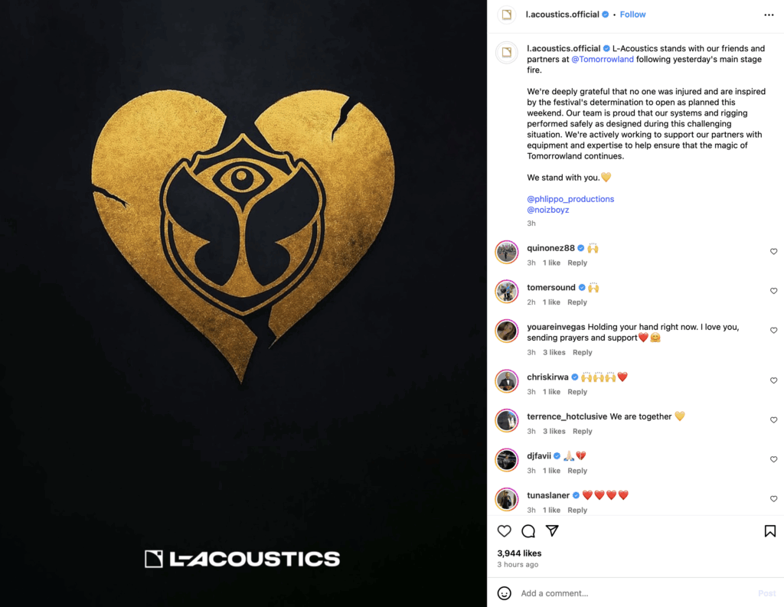This screenshot has height=607, width=784.
Task: View the 3,944 likes list
Action: coord(519,553)
